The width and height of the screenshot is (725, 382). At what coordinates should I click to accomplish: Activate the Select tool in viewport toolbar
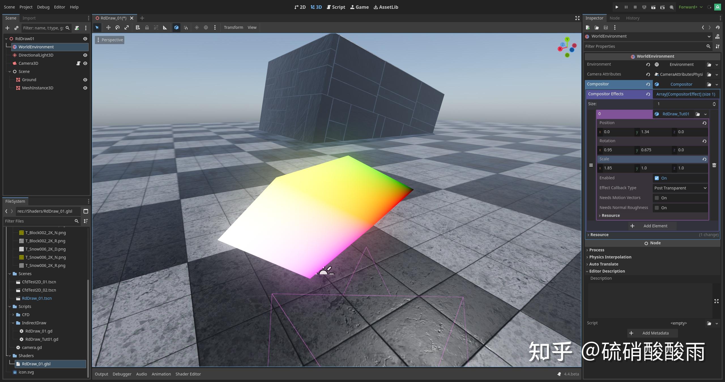[x=97, y=27]
